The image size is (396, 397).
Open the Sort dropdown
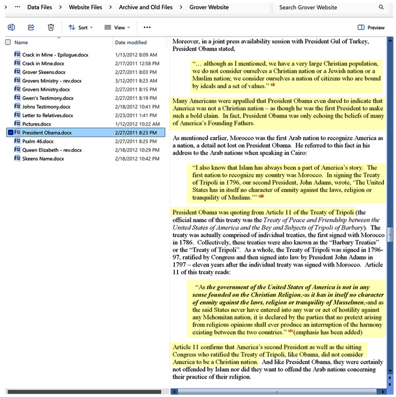(x=78, y=27)
